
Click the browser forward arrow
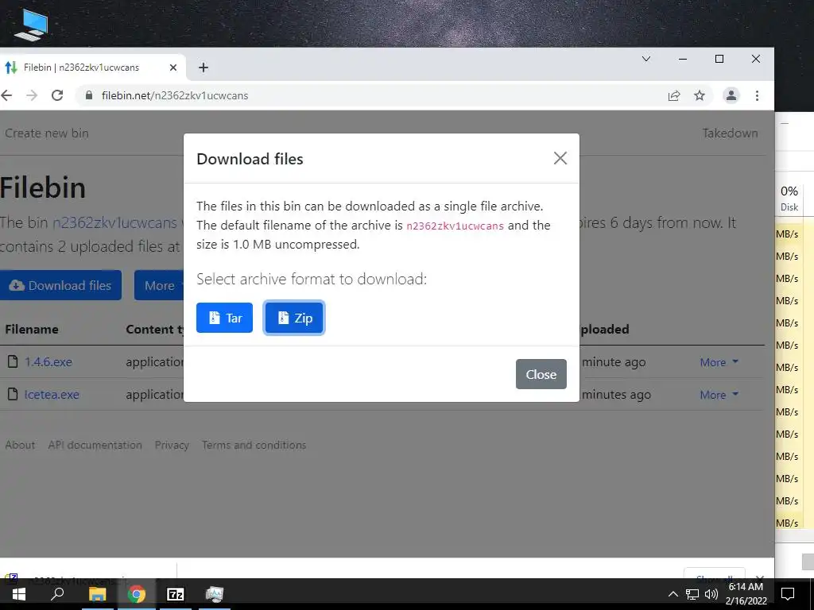pyautogui.click(x=32, y=95)
